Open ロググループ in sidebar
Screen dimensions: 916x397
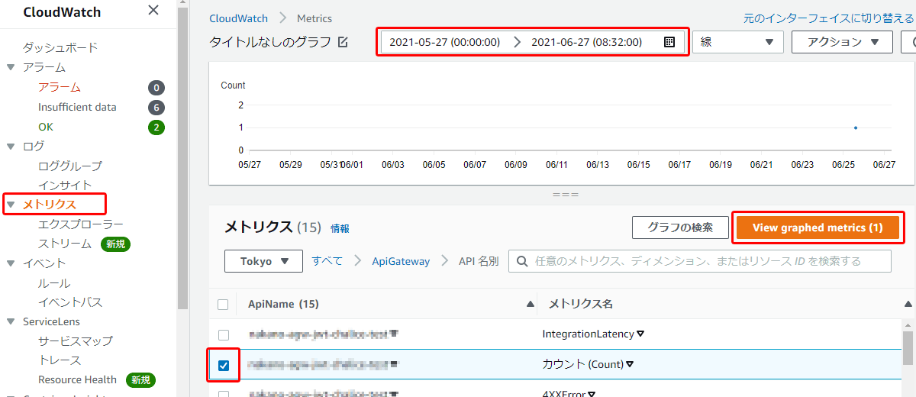(x=70, y=166)
